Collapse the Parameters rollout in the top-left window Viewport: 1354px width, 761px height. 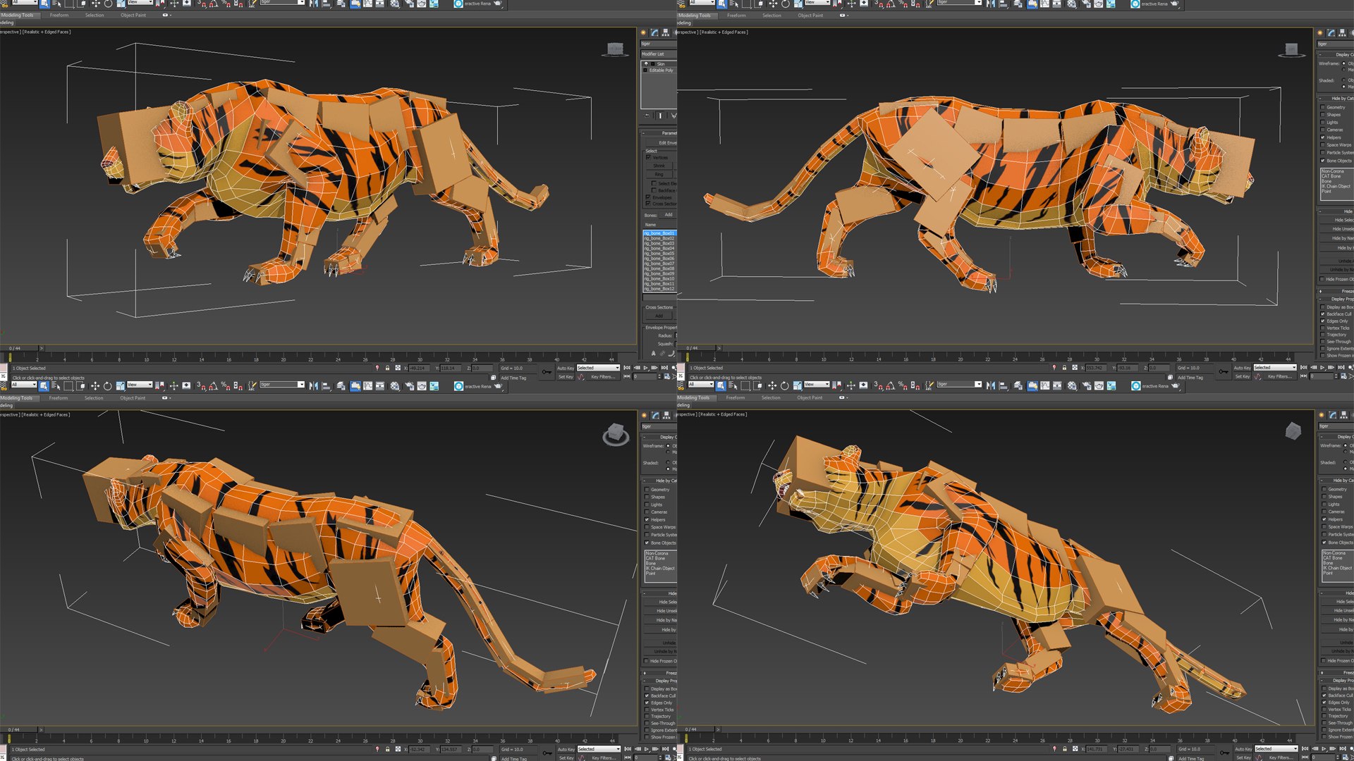(659, 132)
